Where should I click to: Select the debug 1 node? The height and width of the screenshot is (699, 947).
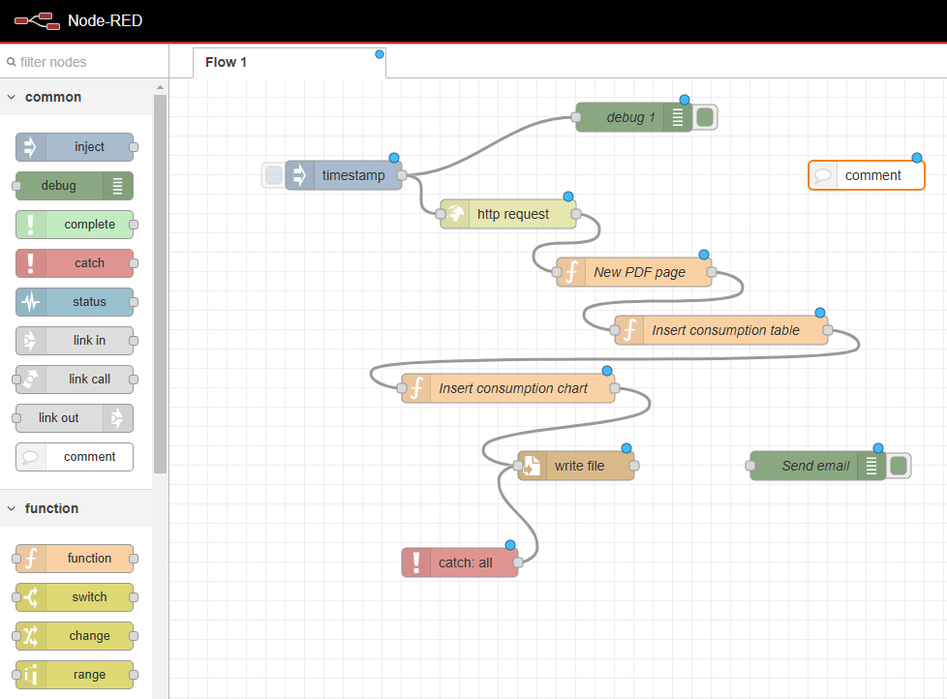(633, 117)
